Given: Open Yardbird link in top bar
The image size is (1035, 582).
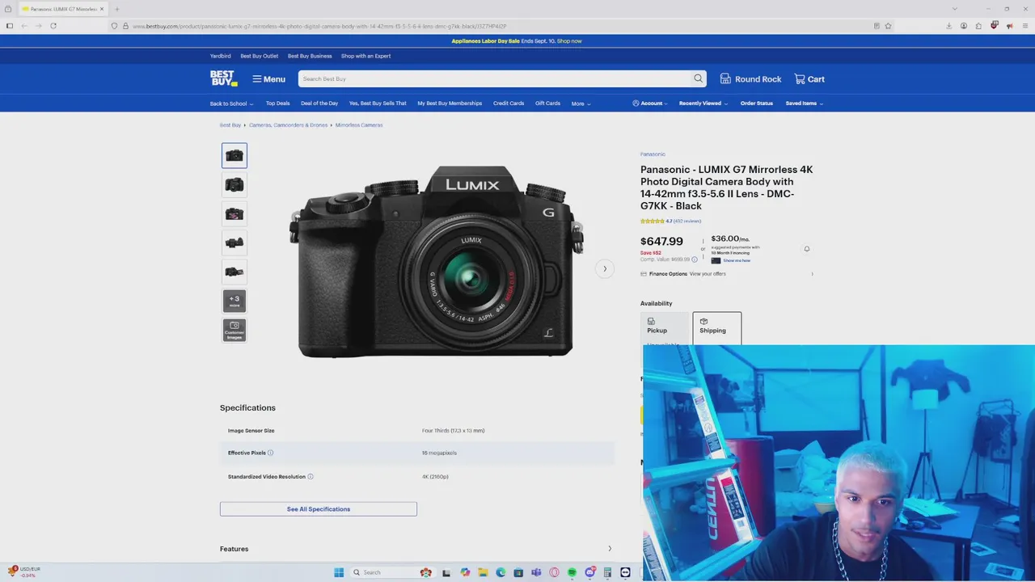Looking at the screenshot, I should tap(220, 56).
